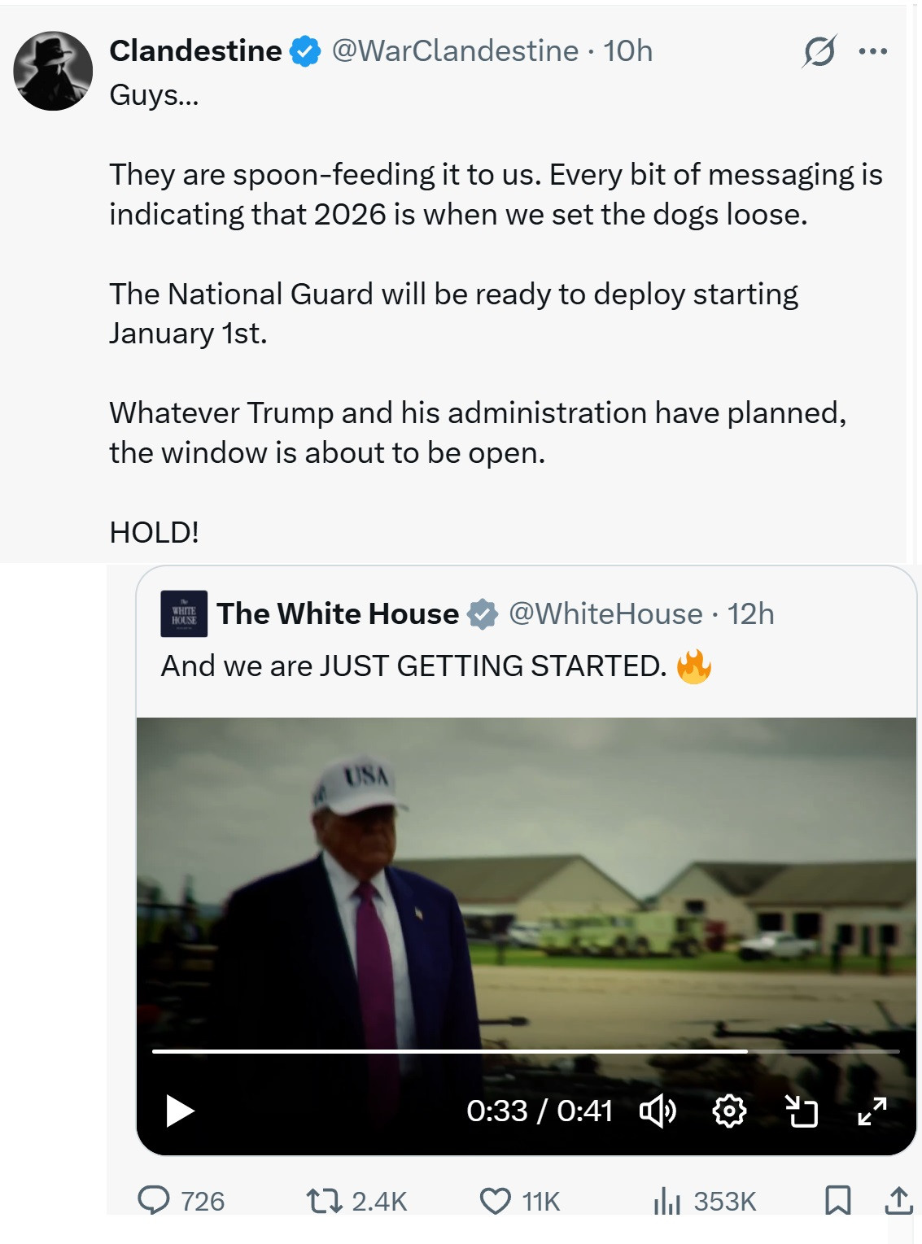The width and height of the screenshot is (922, 1244).
Task: Click the Clandestine display name
Action: 195,50
